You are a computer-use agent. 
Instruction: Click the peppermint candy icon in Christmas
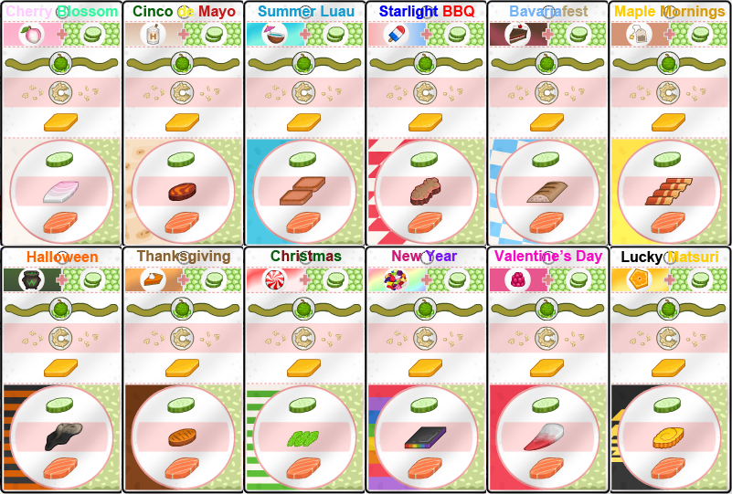[x=274, y=280]
